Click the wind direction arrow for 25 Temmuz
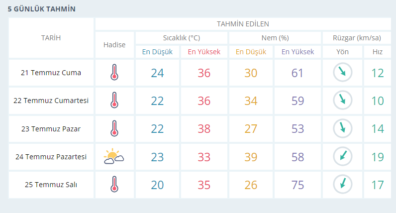Screen dimensions: 396x213 [342, 184]
